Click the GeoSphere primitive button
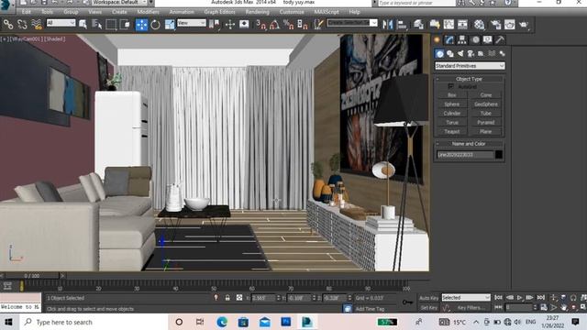The height and width of the screenshot is (330, 587). (485, 104)
